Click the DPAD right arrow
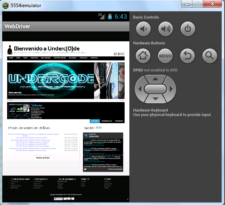The image size is (225, 205). click(171, 89)
